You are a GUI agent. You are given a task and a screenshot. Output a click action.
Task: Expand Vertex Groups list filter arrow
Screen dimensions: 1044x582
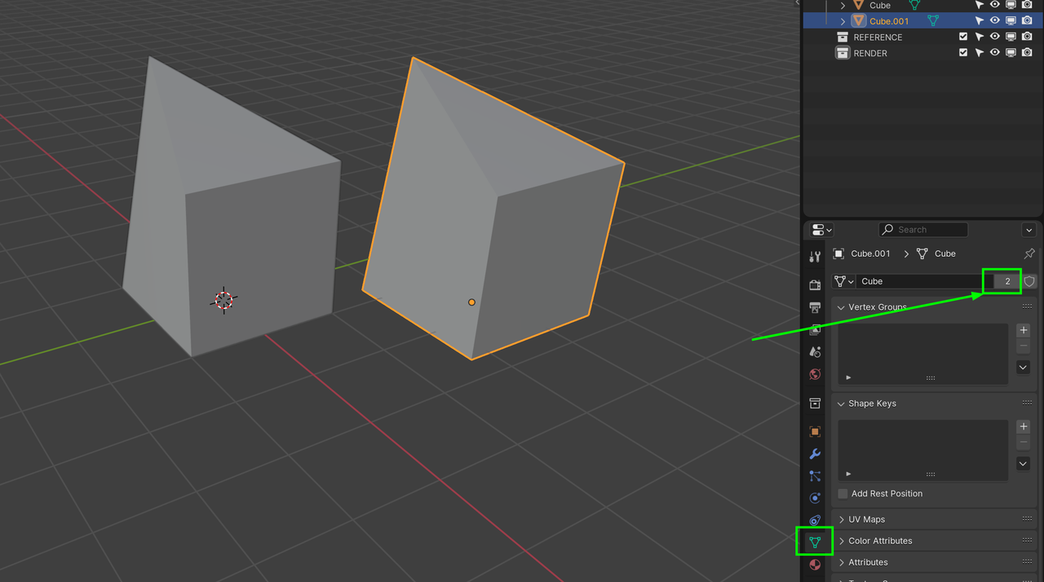(x=848, y=377)
